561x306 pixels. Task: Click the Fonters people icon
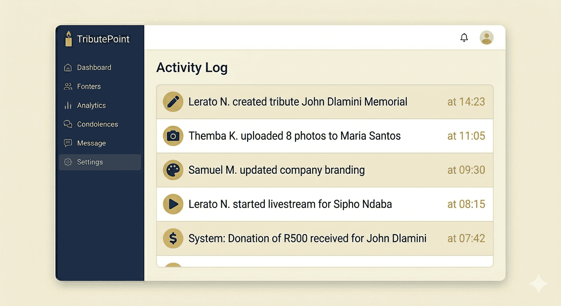(x=68, y=86)
